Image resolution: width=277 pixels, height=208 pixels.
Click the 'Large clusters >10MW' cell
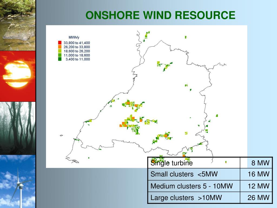click(194, 197)
